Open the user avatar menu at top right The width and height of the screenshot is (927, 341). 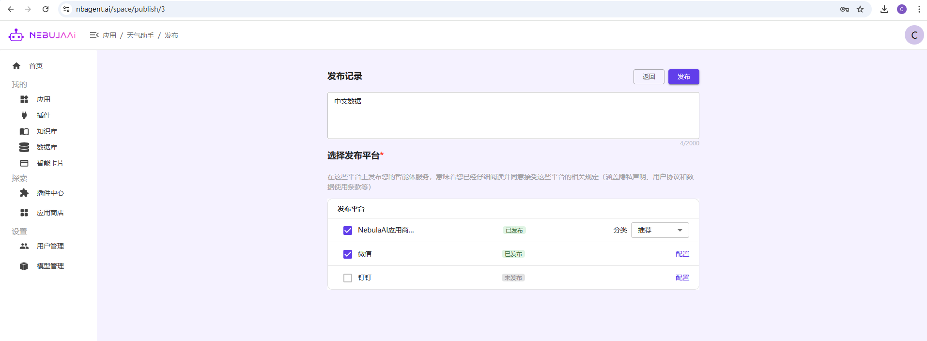914,35
